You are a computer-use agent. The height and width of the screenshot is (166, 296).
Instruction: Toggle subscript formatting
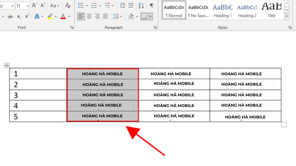click(19, 17)
